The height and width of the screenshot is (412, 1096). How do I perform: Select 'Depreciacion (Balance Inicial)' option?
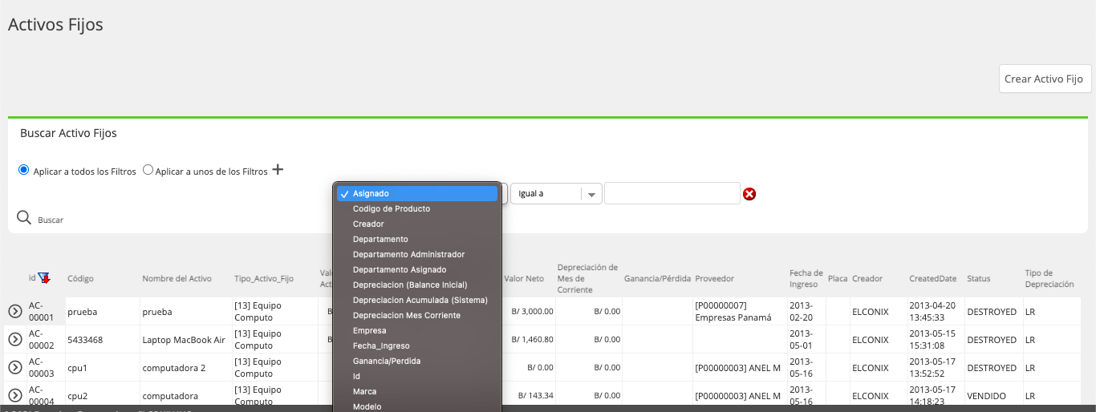coord(417,285)
